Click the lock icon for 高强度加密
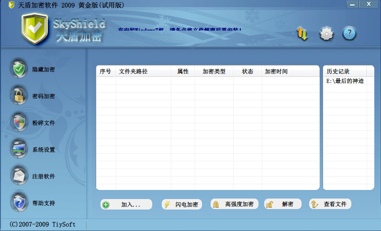 coord(216,205)
